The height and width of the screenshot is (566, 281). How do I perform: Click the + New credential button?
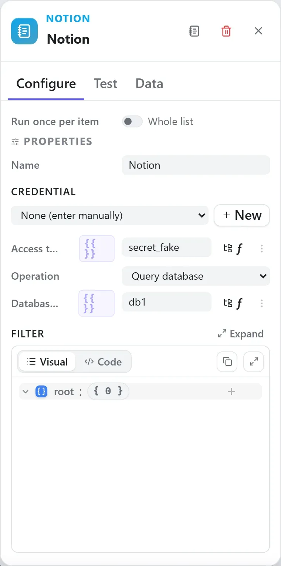point(242,215)
